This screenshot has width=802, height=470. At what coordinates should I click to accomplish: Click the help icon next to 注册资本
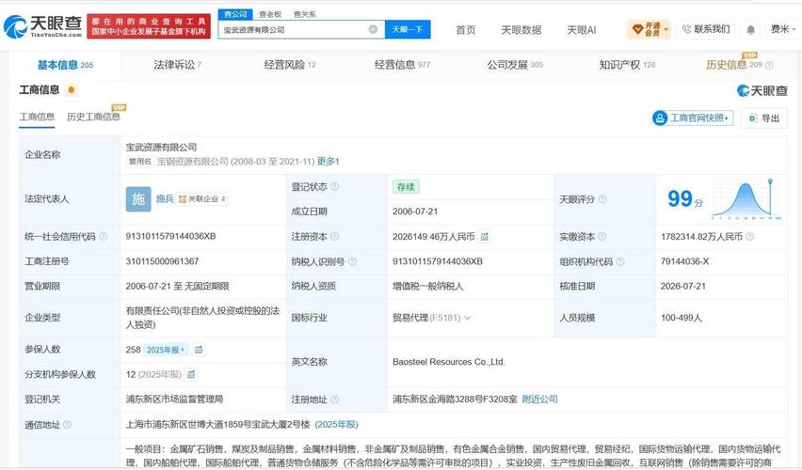334,237
